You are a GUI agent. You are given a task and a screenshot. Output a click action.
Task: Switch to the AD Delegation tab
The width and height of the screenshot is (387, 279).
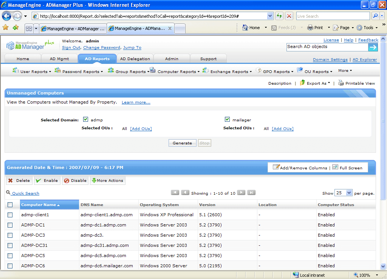pyautogui.click(x=135, y=58)
